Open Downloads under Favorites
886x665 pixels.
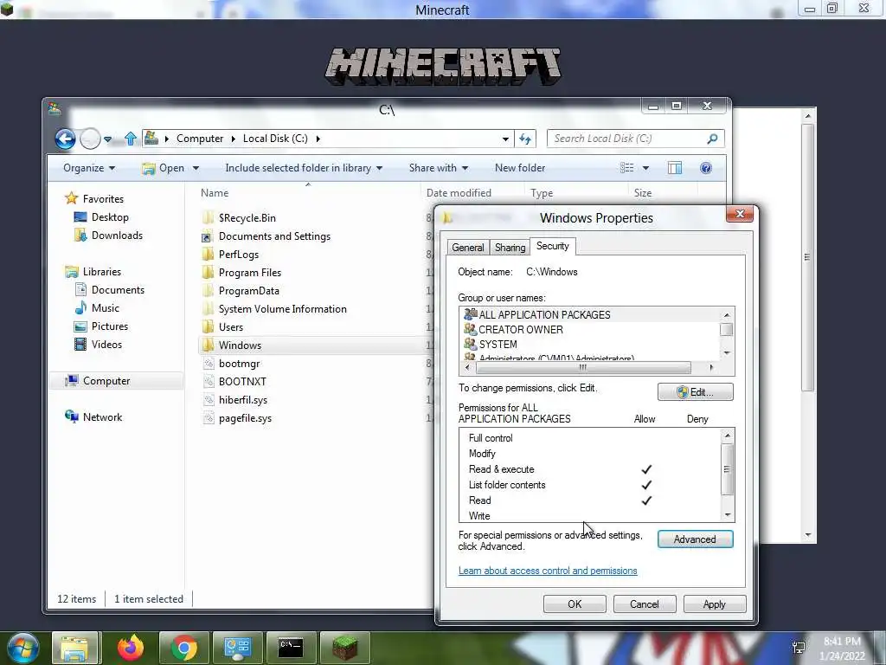point(117,236)
